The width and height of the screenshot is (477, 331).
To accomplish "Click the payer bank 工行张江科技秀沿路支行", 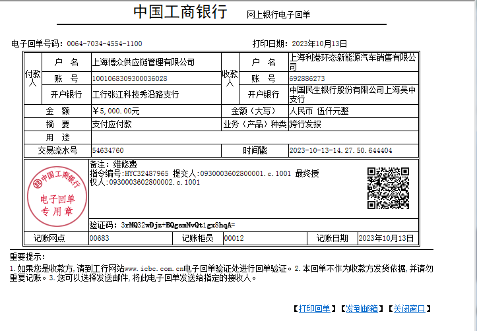I will [135, 94].
